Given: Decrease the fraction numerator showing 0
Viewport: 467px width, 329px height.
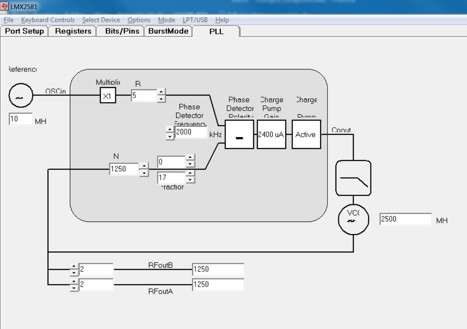Looking at the screenshot, I should [190, 164].
